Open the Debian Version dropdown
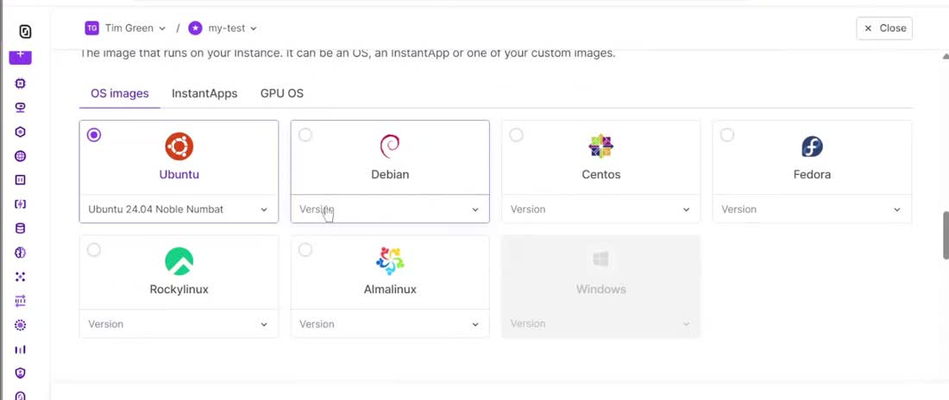Viewport: 949px width, 400px height. click(x=390, y=209)
